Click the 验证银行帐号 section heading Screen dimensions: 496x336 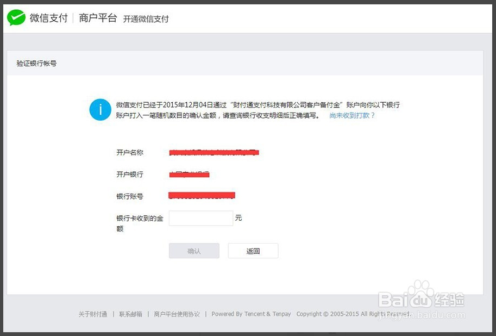click(36, 64)
